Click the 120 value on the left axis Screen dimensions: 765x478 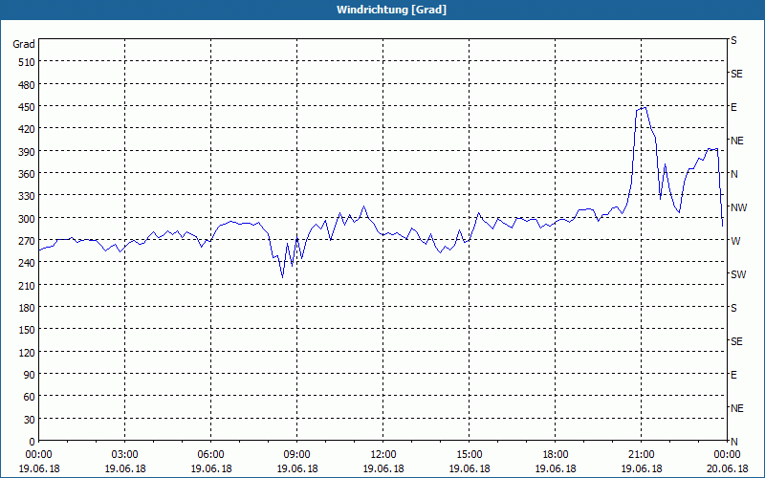[x=28, y=352]
